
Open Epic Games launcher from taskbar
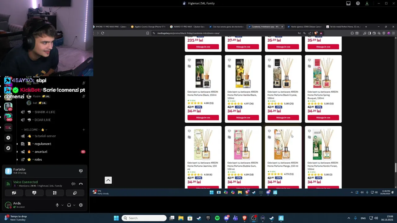pos(208,218)
